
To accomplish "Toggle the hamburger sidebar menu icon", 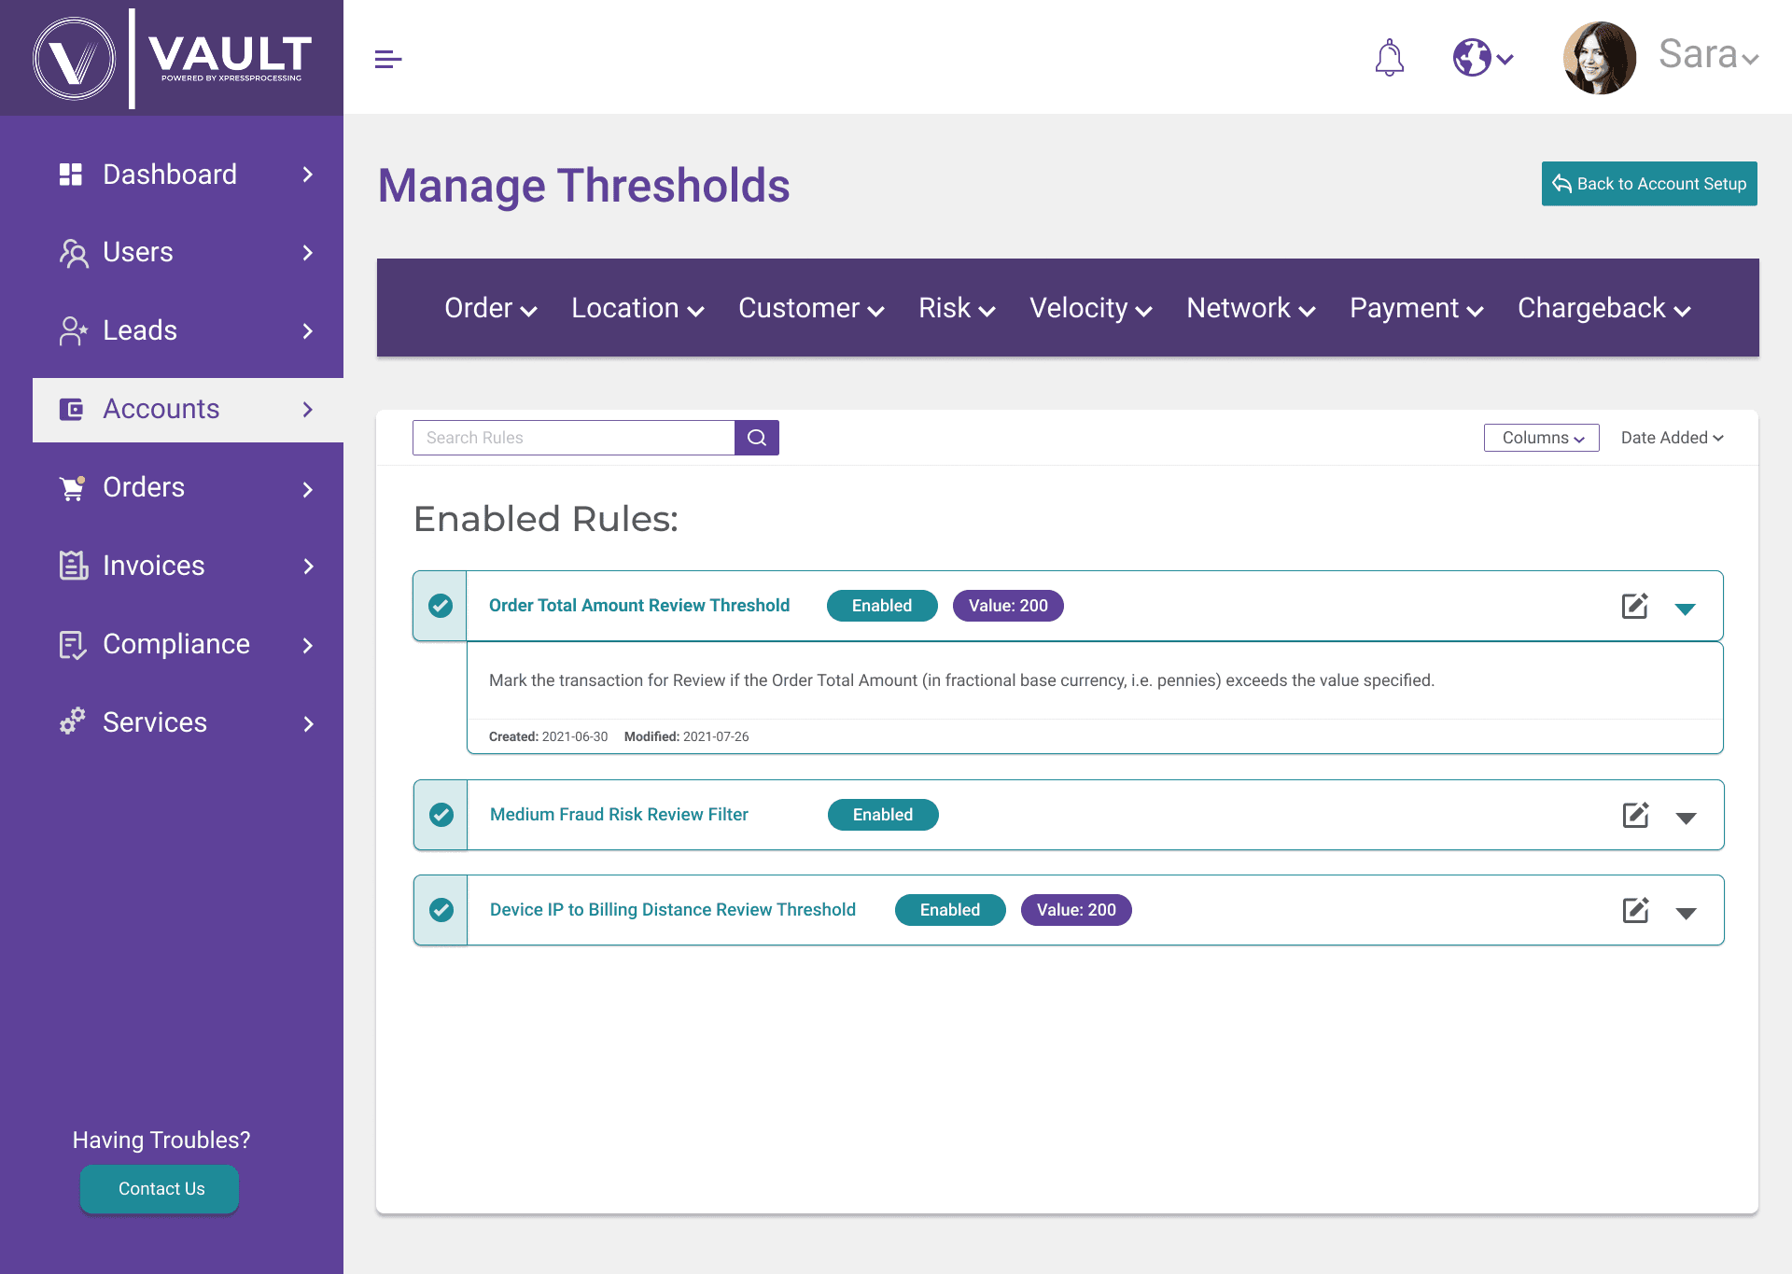I will click(x=388, y=60).
